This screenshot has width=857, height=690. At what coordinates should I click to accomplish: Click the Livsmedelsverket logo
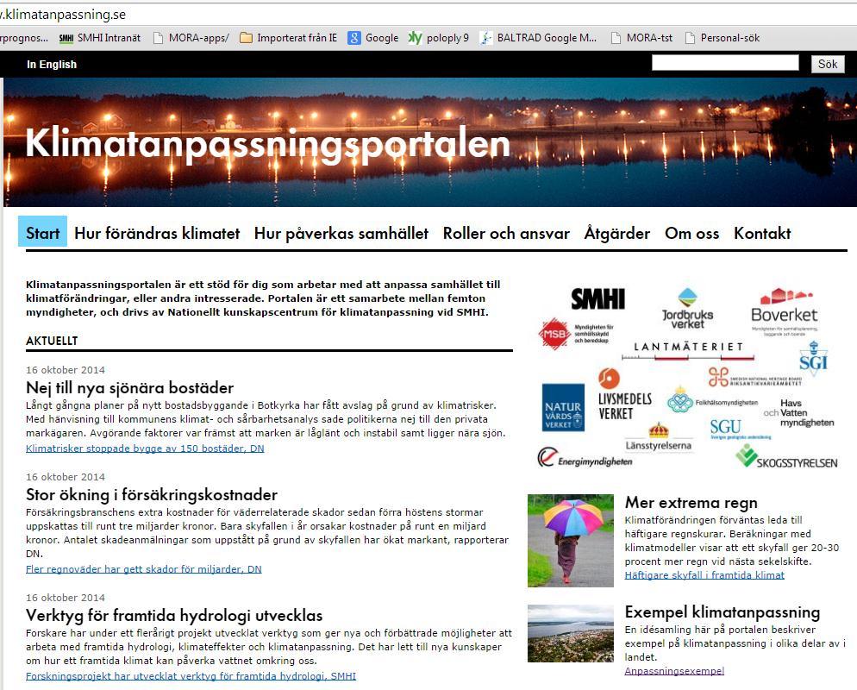(x=624, y=395)
